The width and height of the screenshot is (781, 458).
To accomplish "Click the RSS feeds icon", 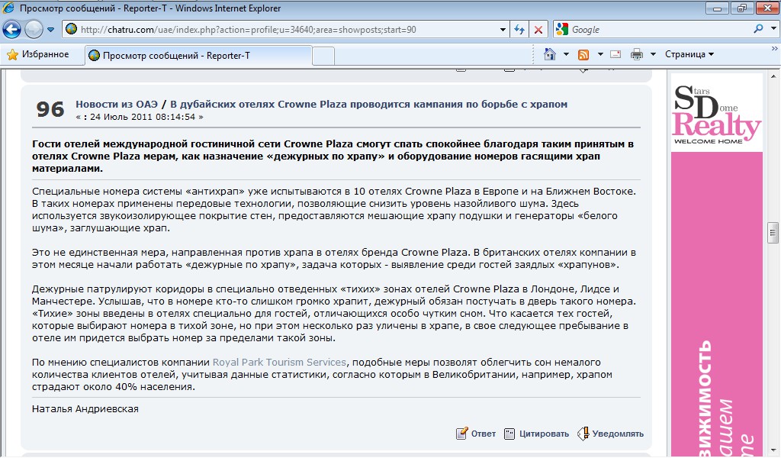I will (x=583, y=54).
